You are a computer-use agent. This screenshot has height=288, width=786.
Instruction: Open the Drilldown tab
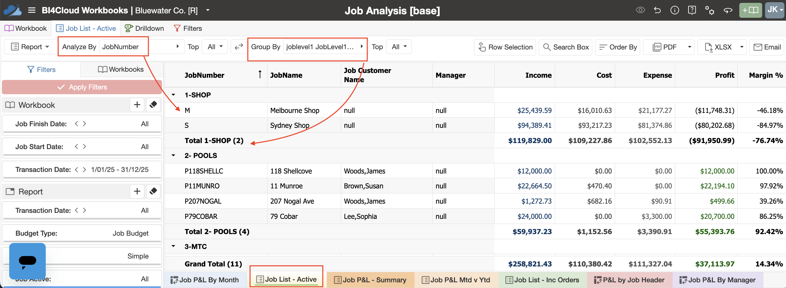coord(145,28)
